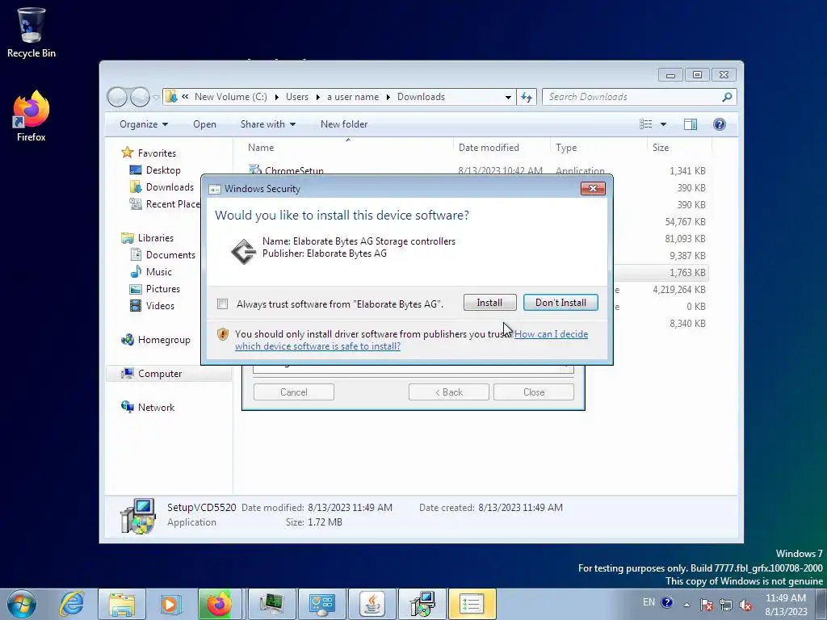The image size is (827, 620).
Task: Go forward using Explorer forward arrow
Action: pyautogui.click(x=140, y=97)
